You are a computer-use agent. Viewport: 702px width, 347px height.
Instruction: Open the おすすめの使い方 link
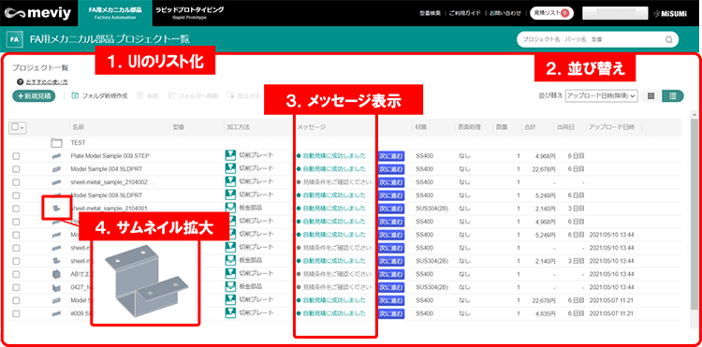coord(46,82)
